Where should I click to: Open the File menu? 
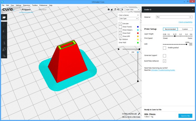[3, 5]
